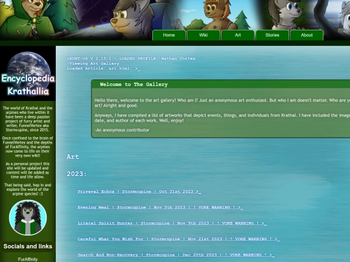The height and width of the screenshot is (262, 350).
Task: Click the 'Loaded Article: art.html' line
Action: (x=104, y=69)
